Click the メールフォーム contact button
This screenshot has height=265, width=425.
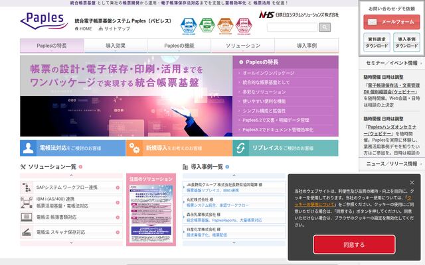392,22
